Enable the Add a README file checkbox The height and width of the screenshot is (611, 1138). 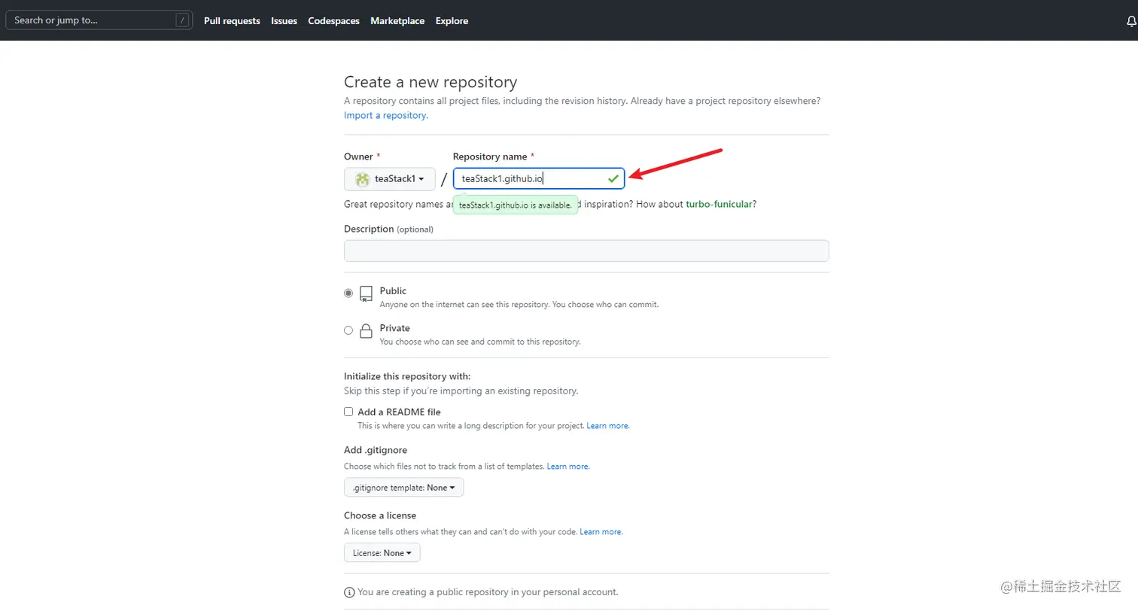click(x=348, y=412)
